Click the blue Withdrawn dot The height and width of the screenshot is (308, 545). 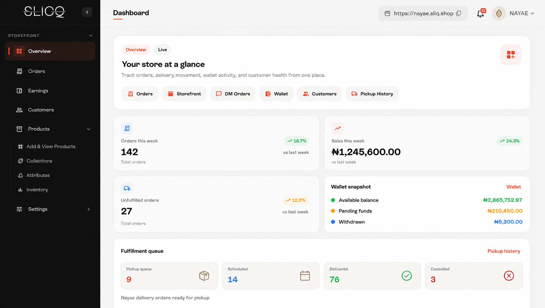[333, 222]
